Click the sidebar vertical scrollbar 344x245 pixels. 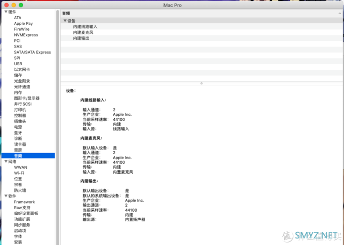[58, 127]
